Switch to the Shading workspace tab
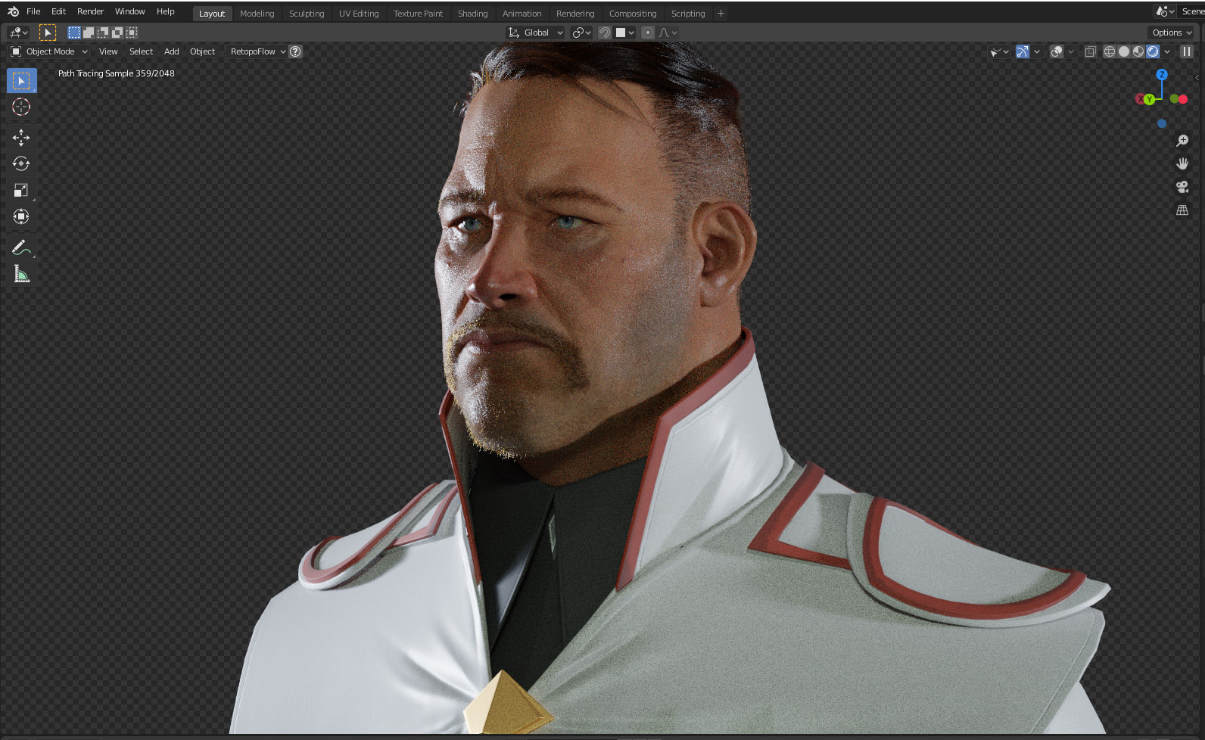1205x740 pixels. coord(472,14)
